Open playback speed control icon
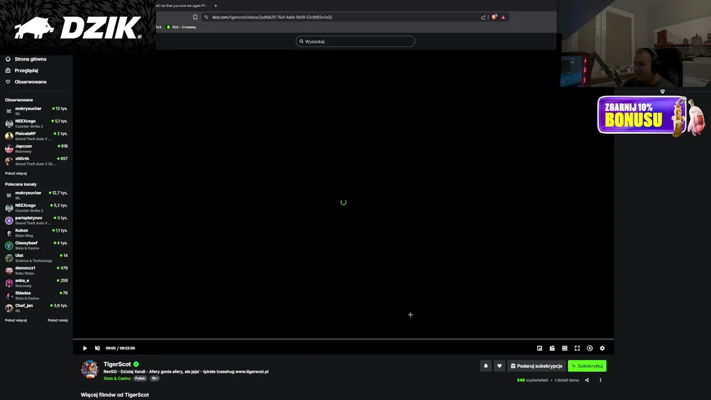The height and width of the screenshot is (400, 711). pos(589,348)
